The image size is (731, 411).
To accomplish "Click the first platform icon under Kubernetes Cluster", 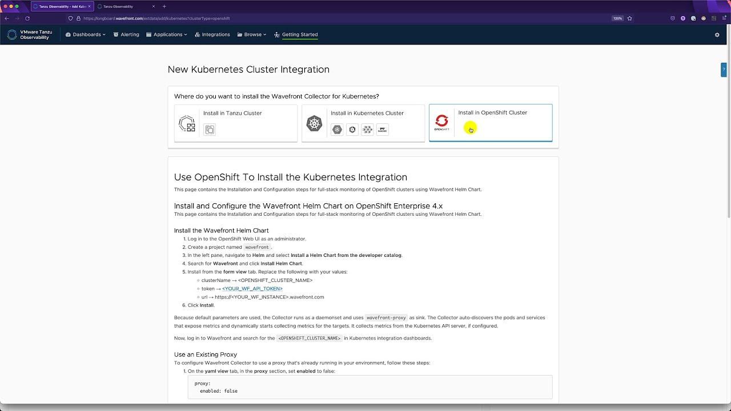I will tap(337, 130).
